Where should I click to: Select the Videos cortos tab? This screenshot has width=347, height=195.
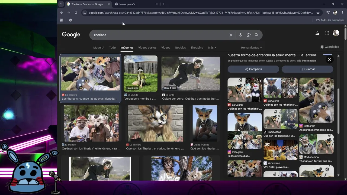(x=147, y=48)
